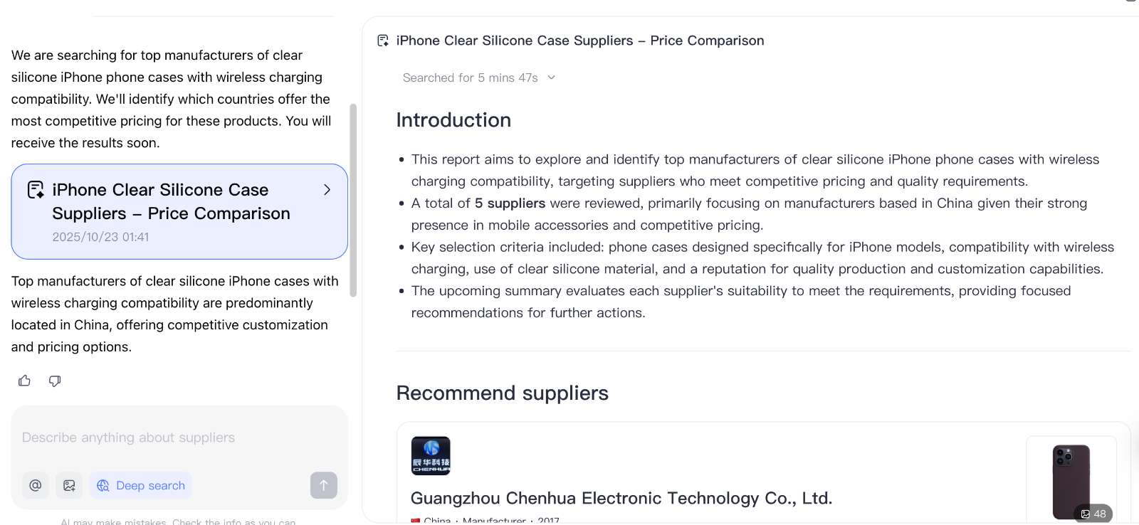Click the thumbs up feedback icon
Screen dimensions: 1139x525
click(x=24, y=381)
